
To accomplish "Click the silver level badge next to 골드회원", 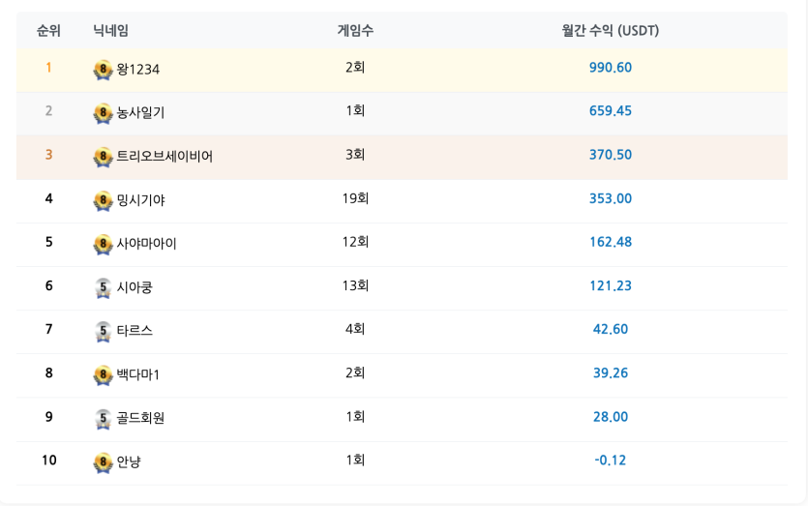I will [104, 418].
